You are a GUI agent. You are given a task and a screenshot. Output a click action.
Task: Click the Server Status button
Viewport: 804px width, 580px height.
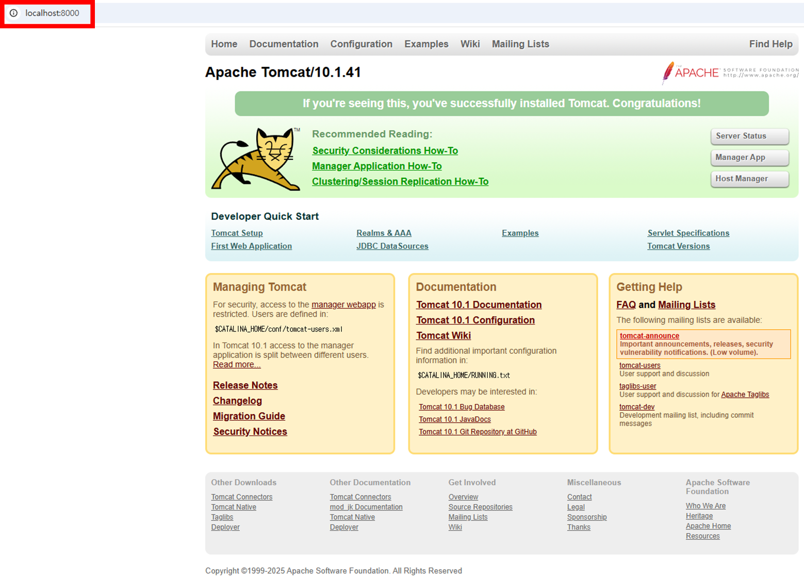(x=749, y=136)
